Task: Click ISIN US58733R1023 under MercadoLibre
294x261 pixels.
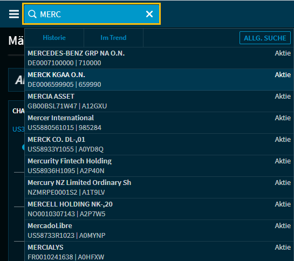Action: [x=51, y=236]
